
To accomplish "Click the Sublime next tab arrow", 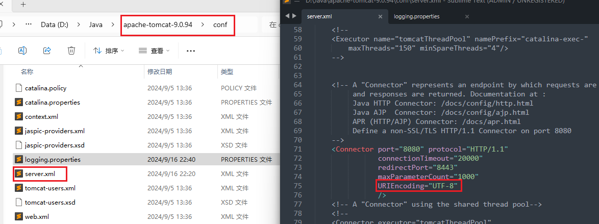I will 294,16.
